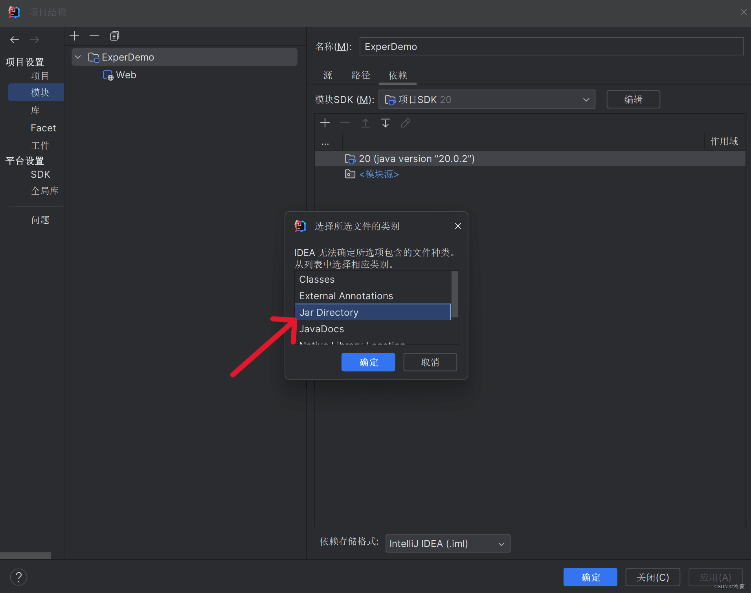Image resolution: width=751 pixels, height=593 pixels.
Task: Click sidebar horizontal scrollbar at bottom
Action: tap(26, 556)
